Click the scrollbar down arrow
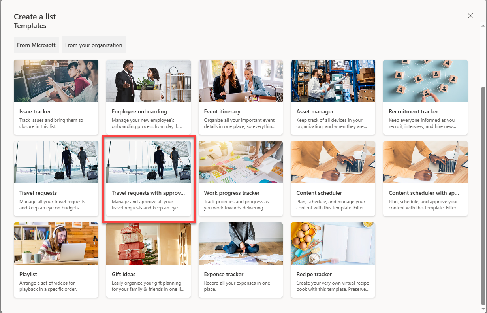The image size is (487, 313). click(483, 309)
